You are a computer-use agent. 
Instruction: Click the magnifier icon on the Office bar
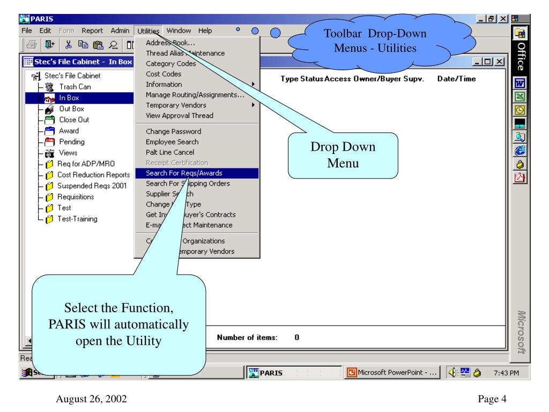point(520,137)
